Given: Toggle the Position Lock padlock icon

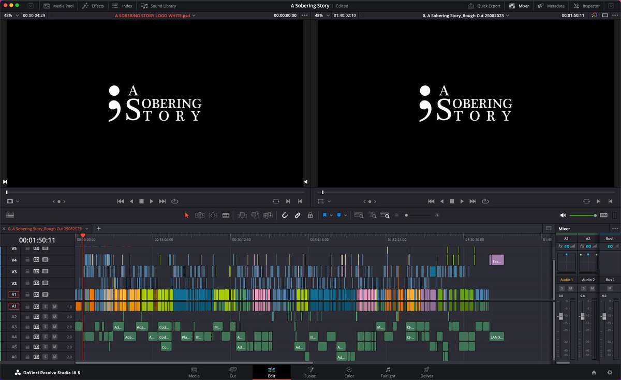Looking at the screenshot, I should coord(310,215).
